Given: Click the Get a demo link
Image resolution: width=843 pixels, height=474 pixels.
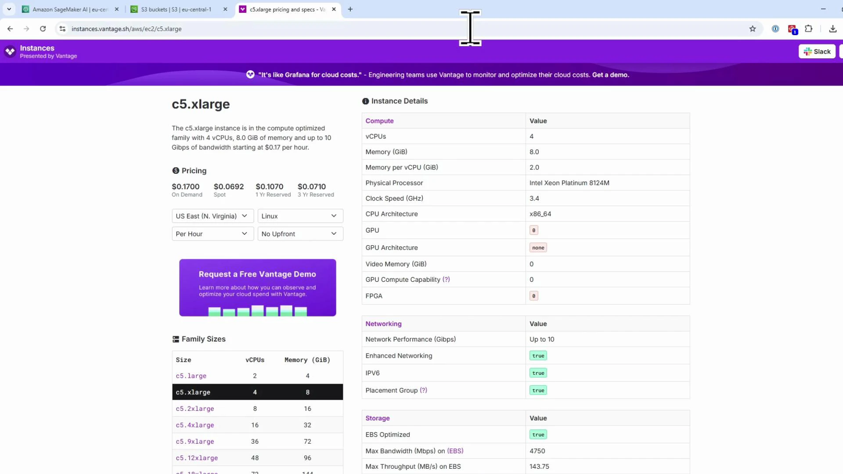Looking at the screenshot, I should click(x=610, y=75).
